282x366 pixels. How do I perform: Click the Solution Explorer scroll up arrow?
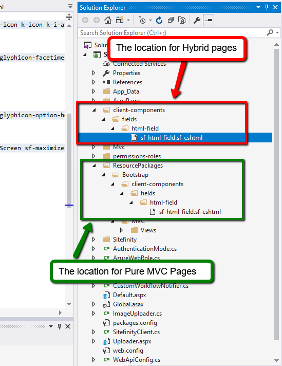[x=277, y=45]
